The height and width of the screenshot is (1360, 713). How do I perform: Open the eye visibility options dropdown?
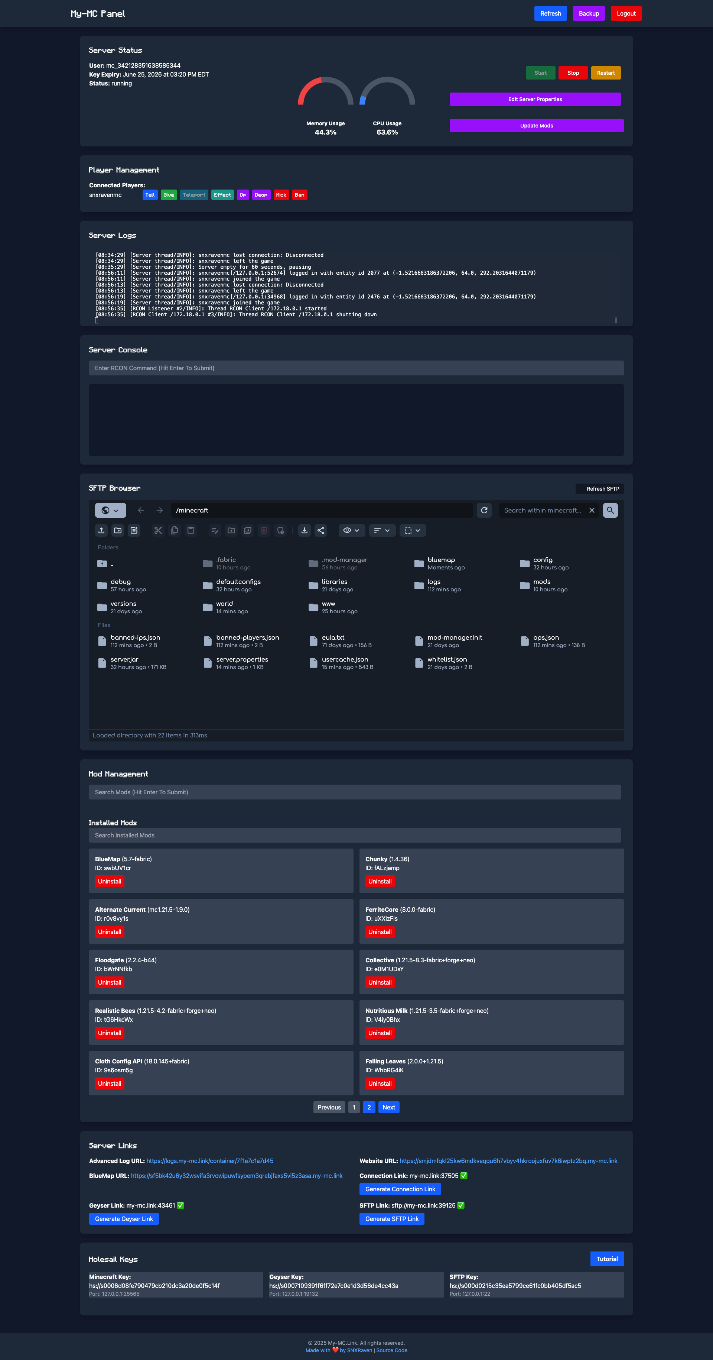pyautogui.click(x=351, y=530)
